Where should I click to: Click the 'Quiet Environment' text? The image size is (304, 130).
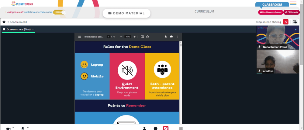127,86
